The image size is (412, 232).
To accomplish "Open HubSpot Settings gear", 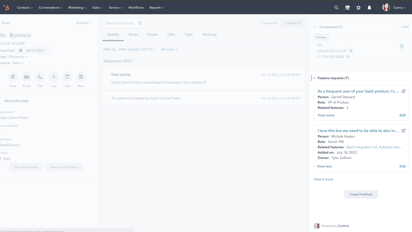I will click(x=358, y=8).
